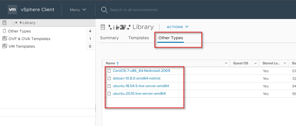Open the Menu dropdown in the header
296x126 pixels.
click(x=78, y=10)
